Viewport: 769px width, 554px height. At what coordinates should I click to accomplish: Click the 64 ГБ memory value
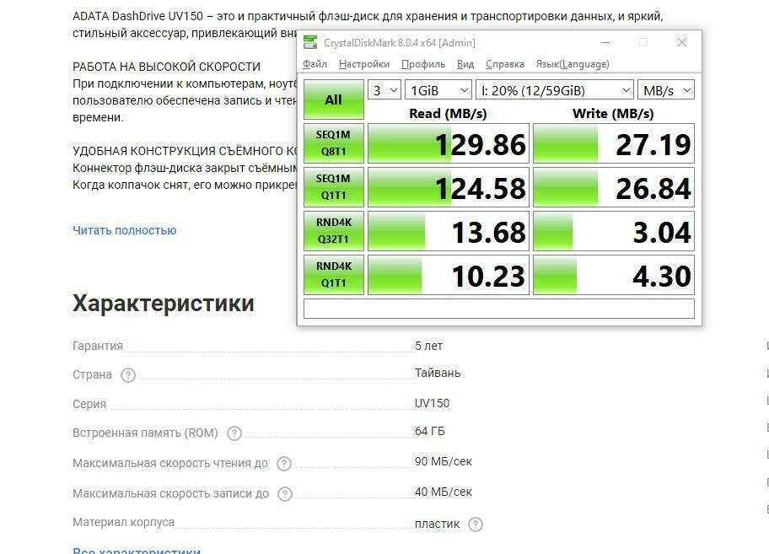pyautogui.click(x=430, y=432)
